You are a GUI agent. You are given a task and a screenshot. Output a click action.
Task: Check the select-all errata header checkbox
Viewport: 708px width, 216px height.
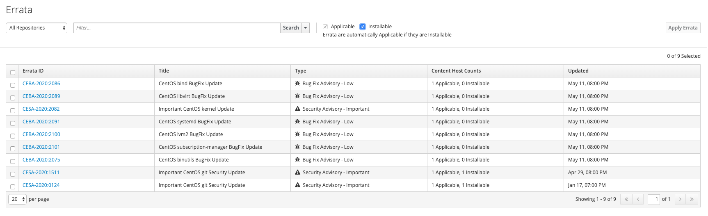pyautogui.click(x=13, y=73)
